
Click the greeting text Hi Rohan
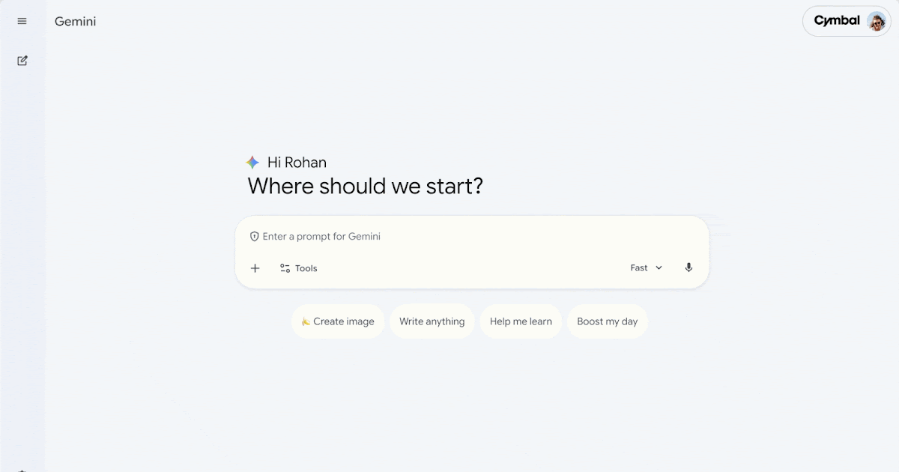pyautogui.click(x=297, y=162)
